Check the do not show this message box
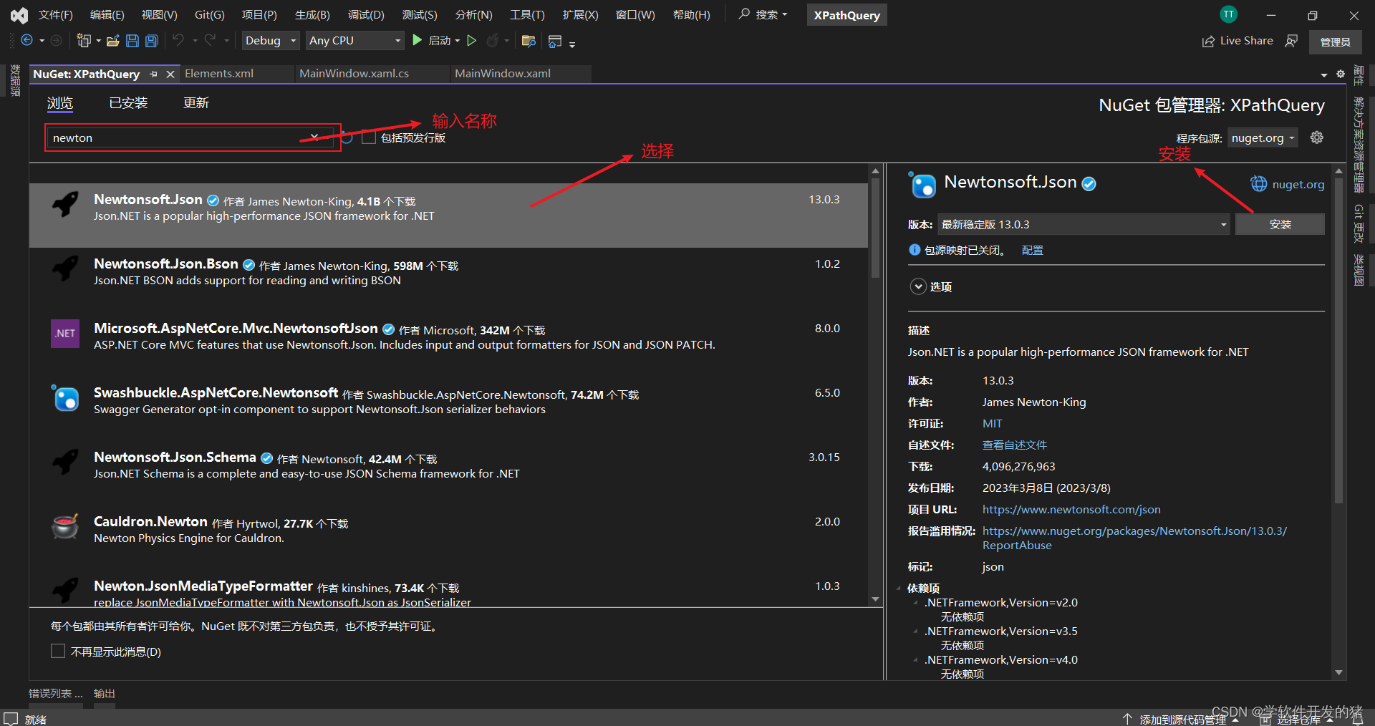The width and height of the screenshot is (1375, 726). point(58,651)
